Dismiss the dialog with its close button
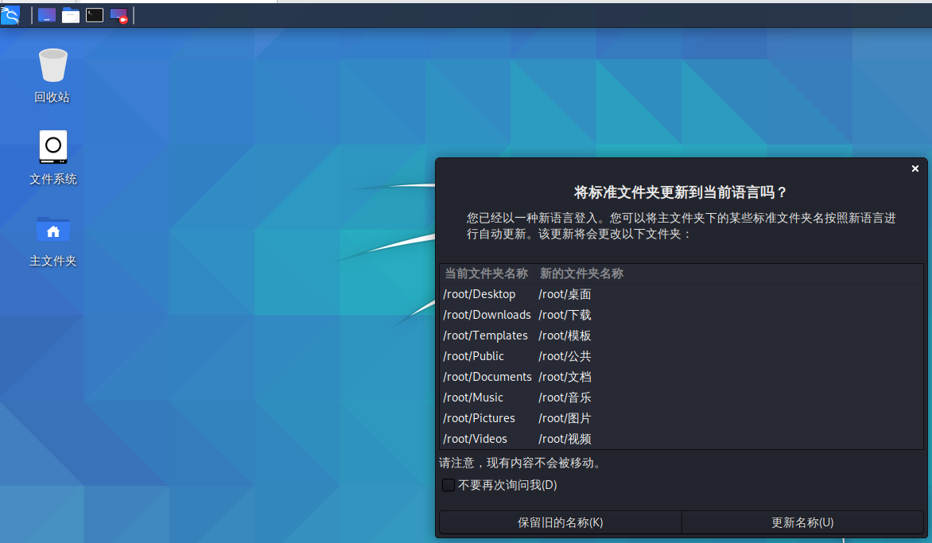This screenshot has height=543, width=932. click(915, 169)
